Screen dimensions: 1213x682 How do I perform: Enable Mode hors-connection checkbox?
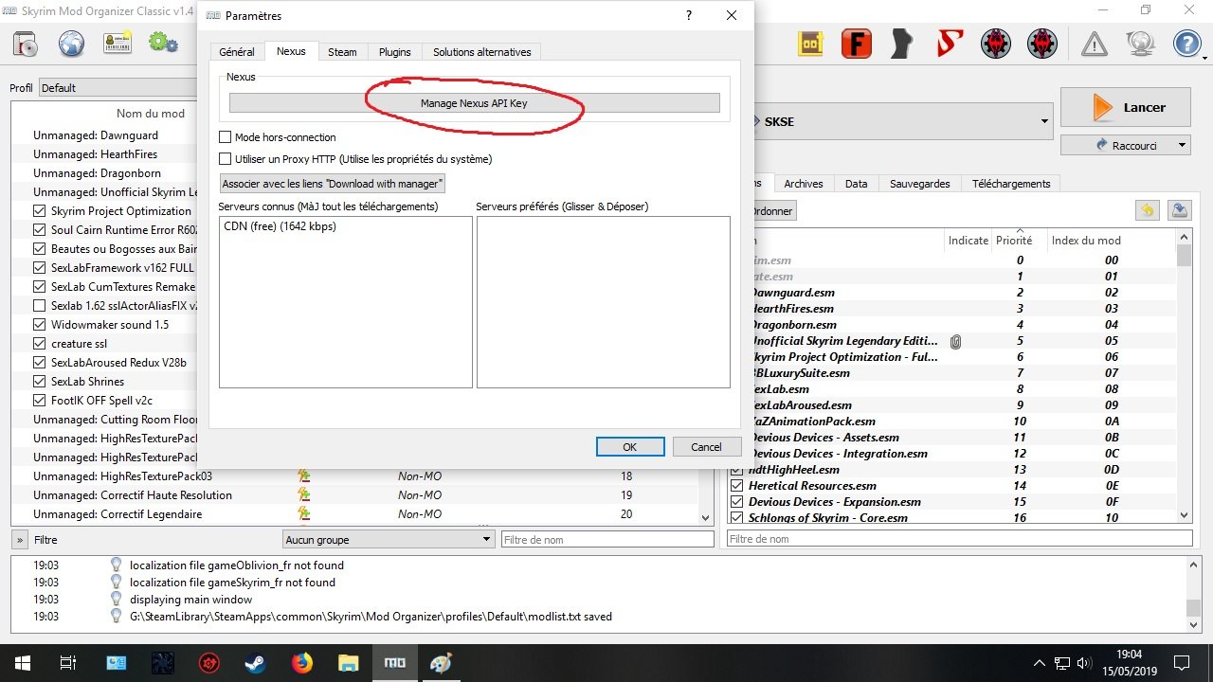(226, 137)
